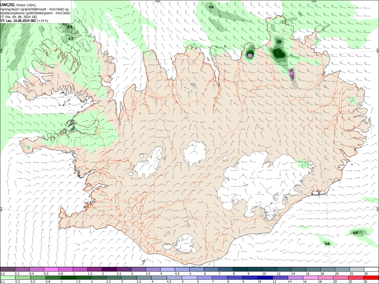Click the 0.8 rainfall label over the Westfjords
Viewport: 379px width, 284px height.
pyautogui.click(x=70, y=27)
